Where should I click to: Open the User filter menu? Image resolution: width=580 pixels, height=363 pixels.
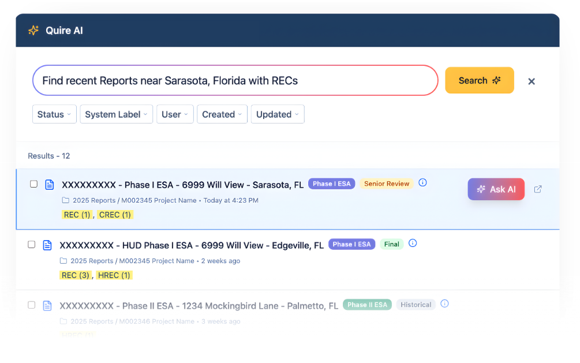tap(174, 114)
